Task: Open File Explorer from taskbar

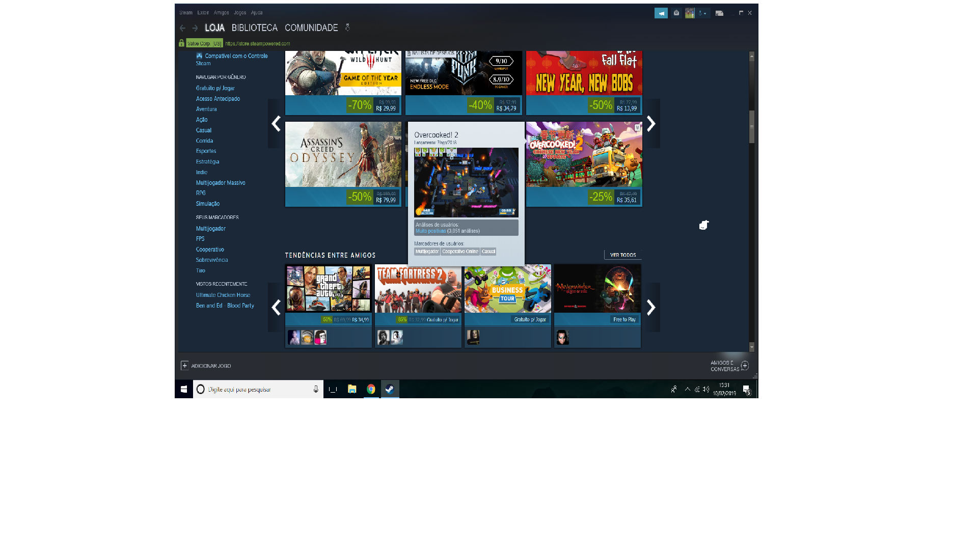Action: pyautogui.click(x=352, y=389)
